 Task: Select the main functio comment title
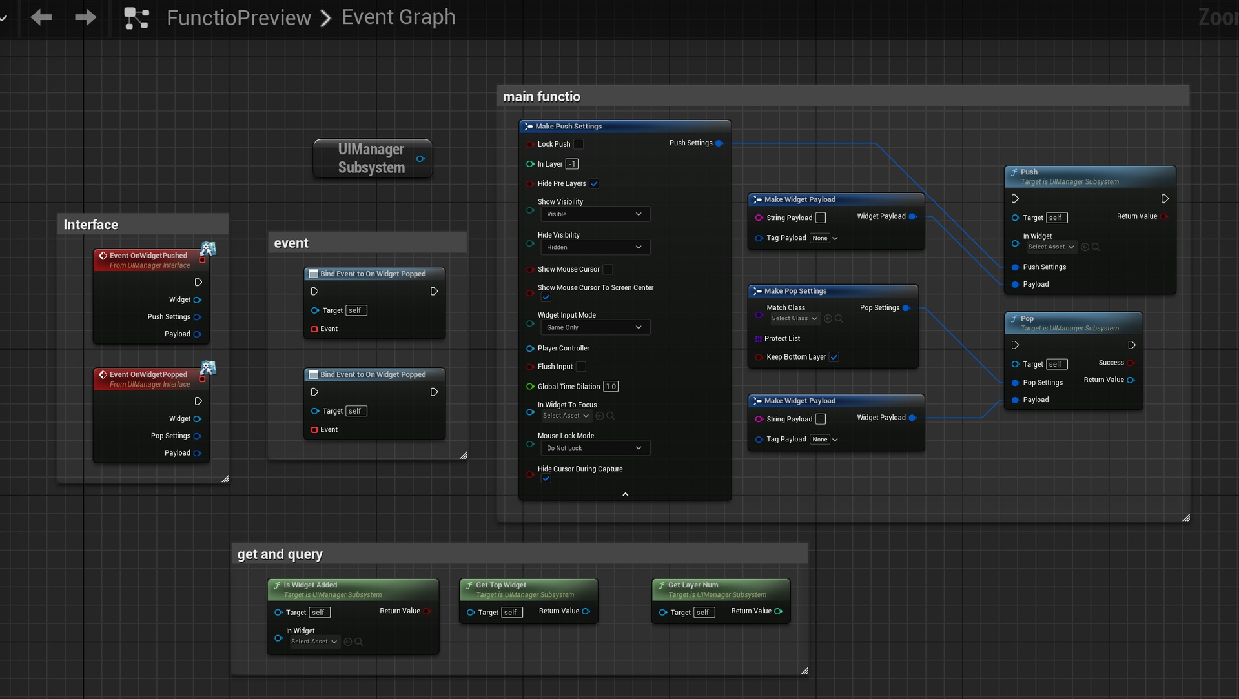tap(542, 97)
